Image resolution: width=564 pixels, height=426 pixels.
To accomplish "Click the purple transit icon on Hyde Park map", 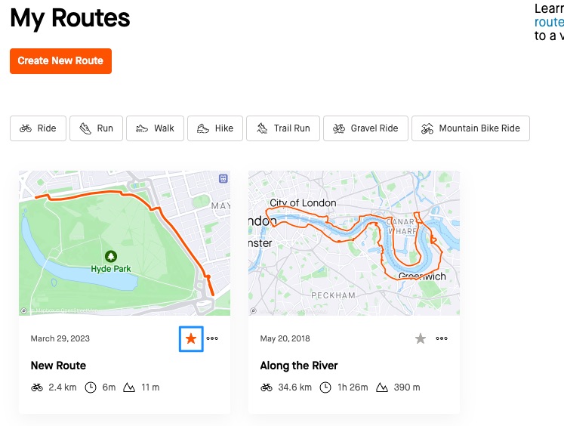I will 223,178.
